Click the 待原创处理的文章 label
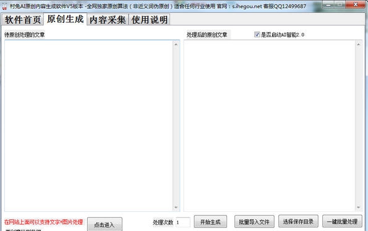This screenshot has width=368, height=231. [24, 35]
